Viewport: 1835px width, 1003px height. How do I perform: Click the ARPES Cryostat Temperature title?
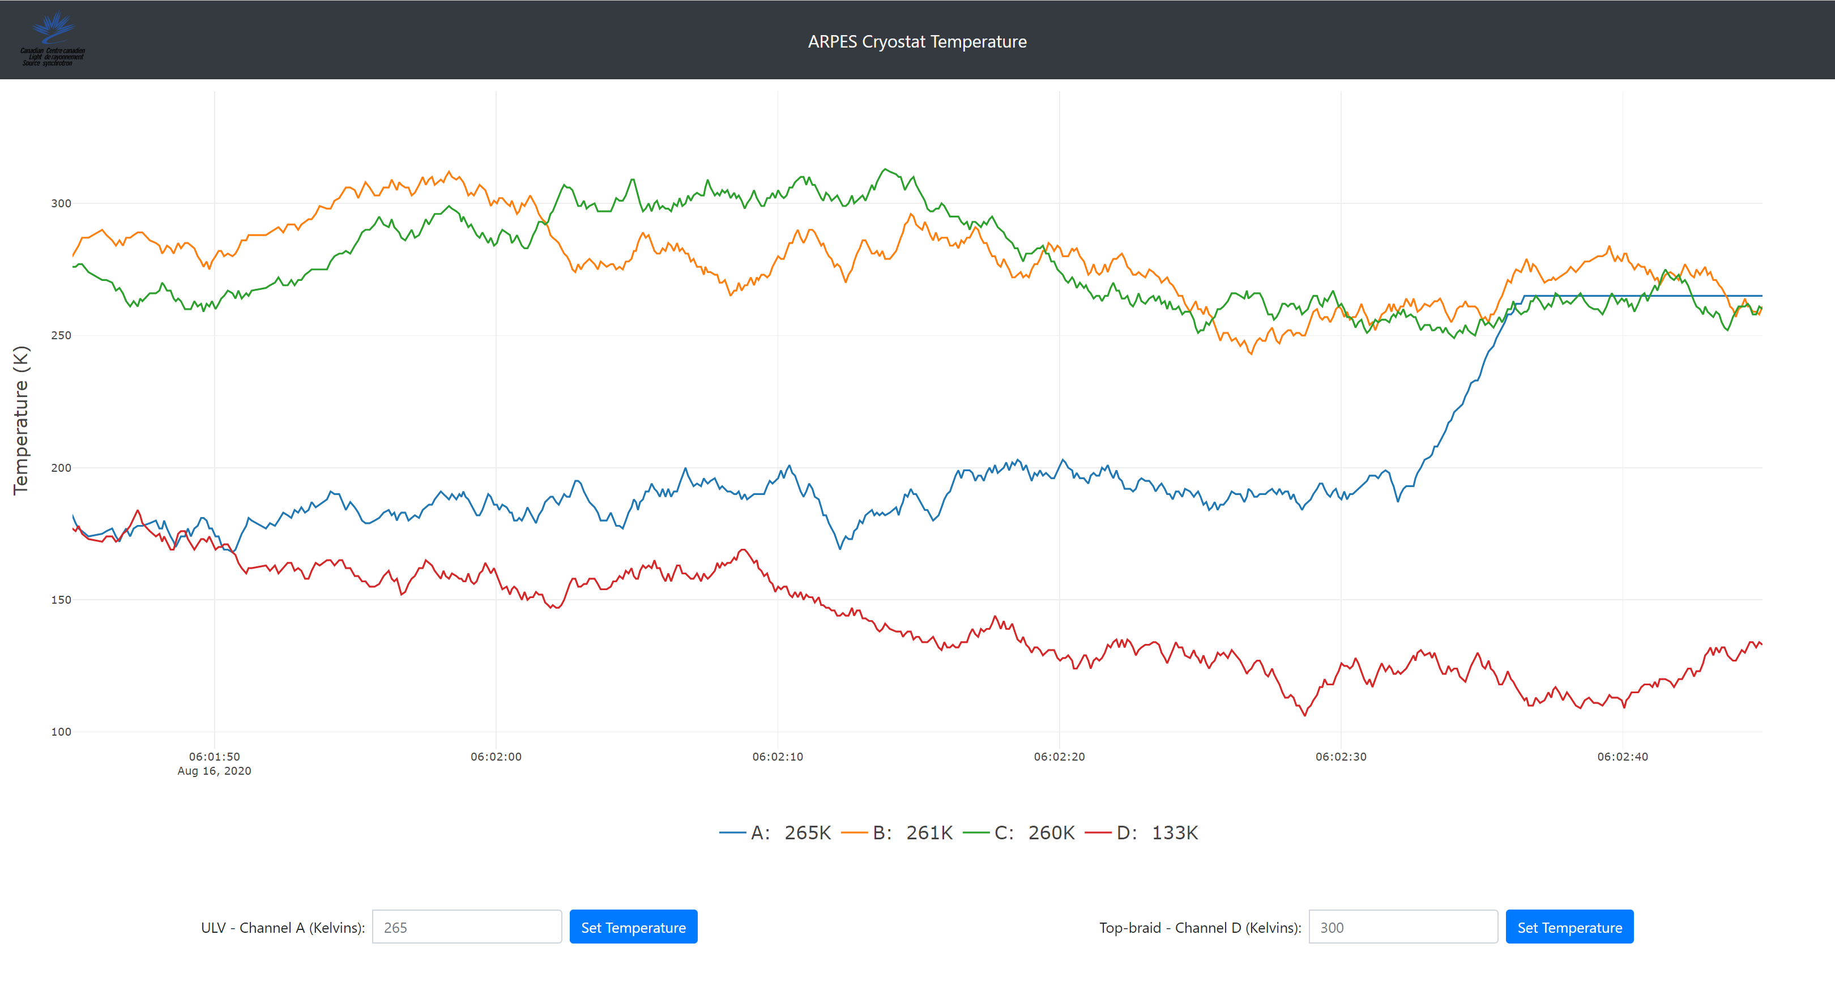tap(917, 41)
